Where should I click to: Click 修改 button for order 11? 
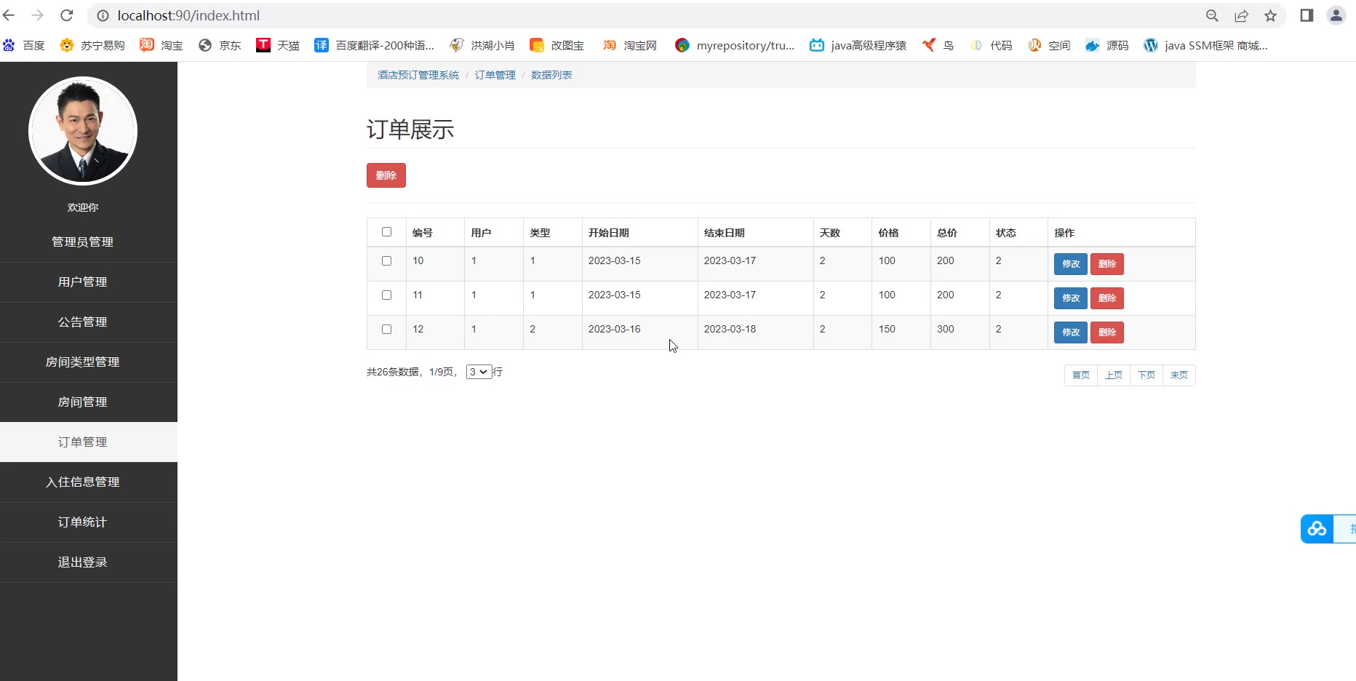coord(1070,298)
